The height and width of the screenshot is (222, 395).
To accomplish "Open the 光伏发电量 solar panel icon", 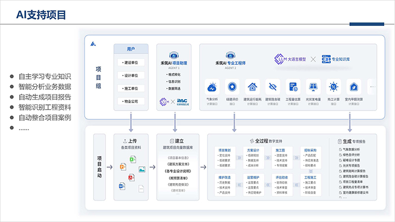I will click(x=313, y=87).
